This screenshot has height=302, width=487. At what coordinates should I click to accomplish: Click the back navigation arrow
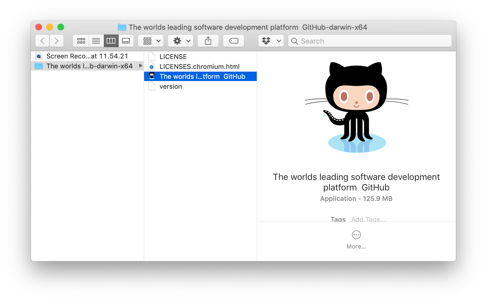click(42, 41)
